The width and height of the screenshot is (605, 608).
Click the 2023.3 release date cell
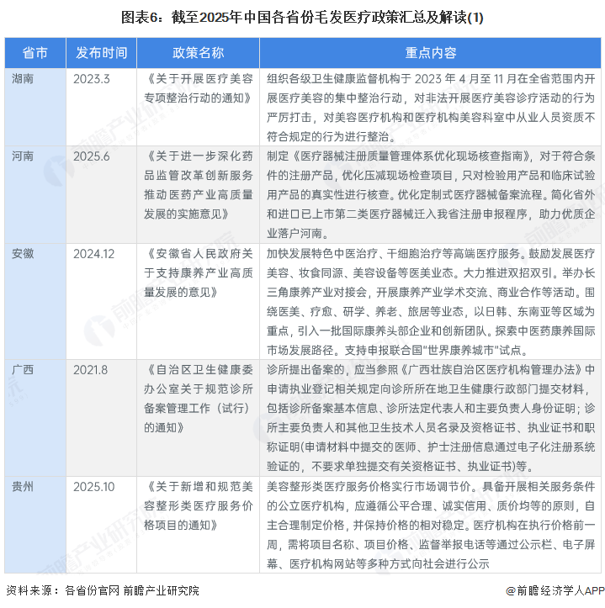coord(89,80)
